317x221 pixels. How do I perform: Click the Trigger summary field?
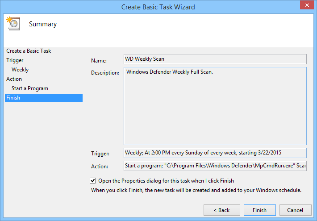pos(215,153)
